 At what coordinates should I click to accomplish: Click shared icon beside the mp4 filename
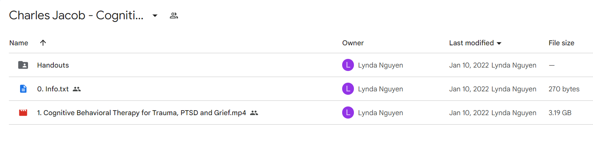point(254,113)
